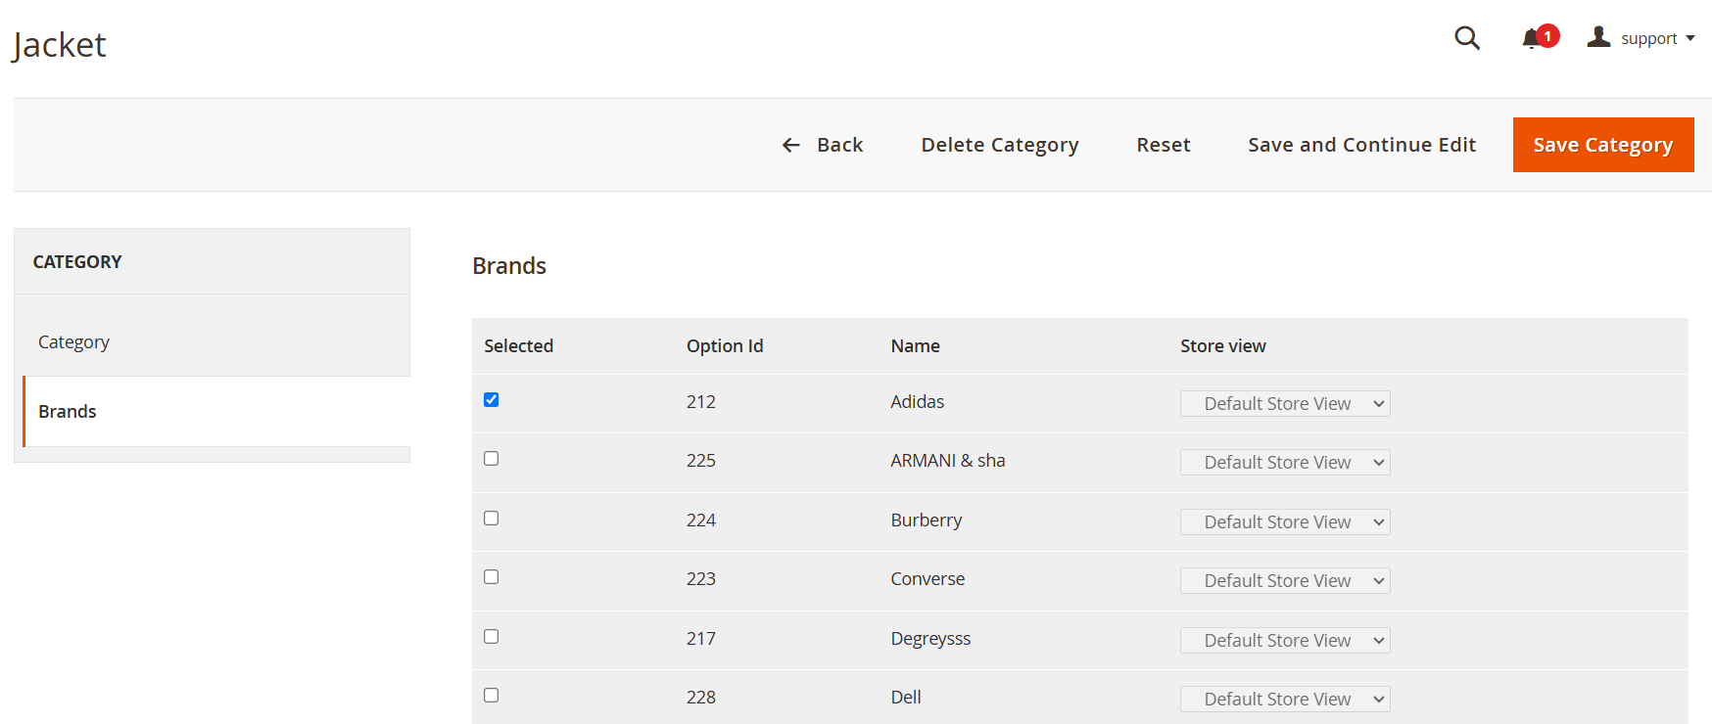Click Delete Category button
The width and height of the screenshot is (1712, 724).
(1000, 145)
